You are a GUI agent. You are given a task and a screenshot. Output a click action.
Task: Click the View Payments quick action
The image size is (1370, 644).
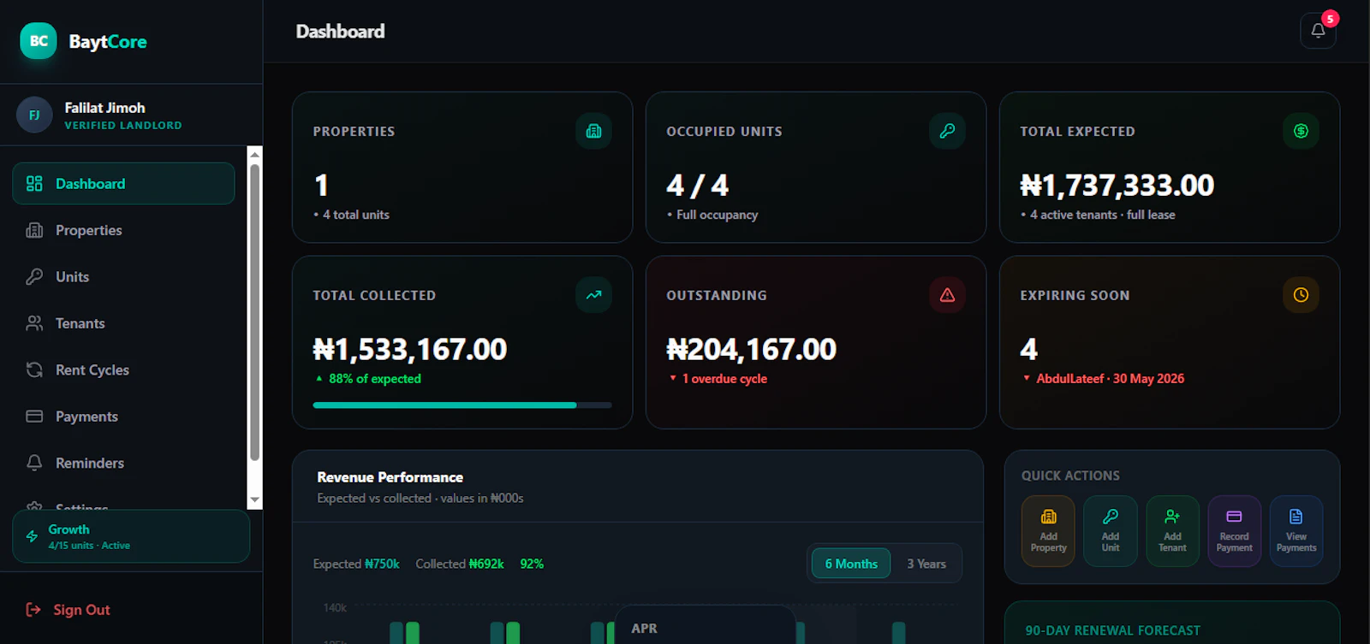(x=1296, y=531)
